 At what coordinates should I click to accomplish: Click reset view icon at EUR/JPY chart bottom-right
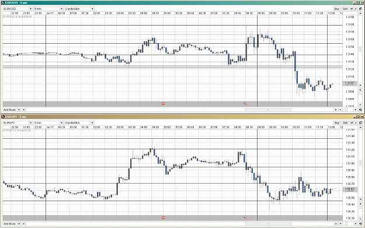[360, 223]
